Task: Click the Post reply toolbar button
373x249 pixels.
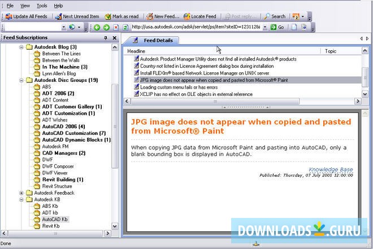Action: point(240,16)
